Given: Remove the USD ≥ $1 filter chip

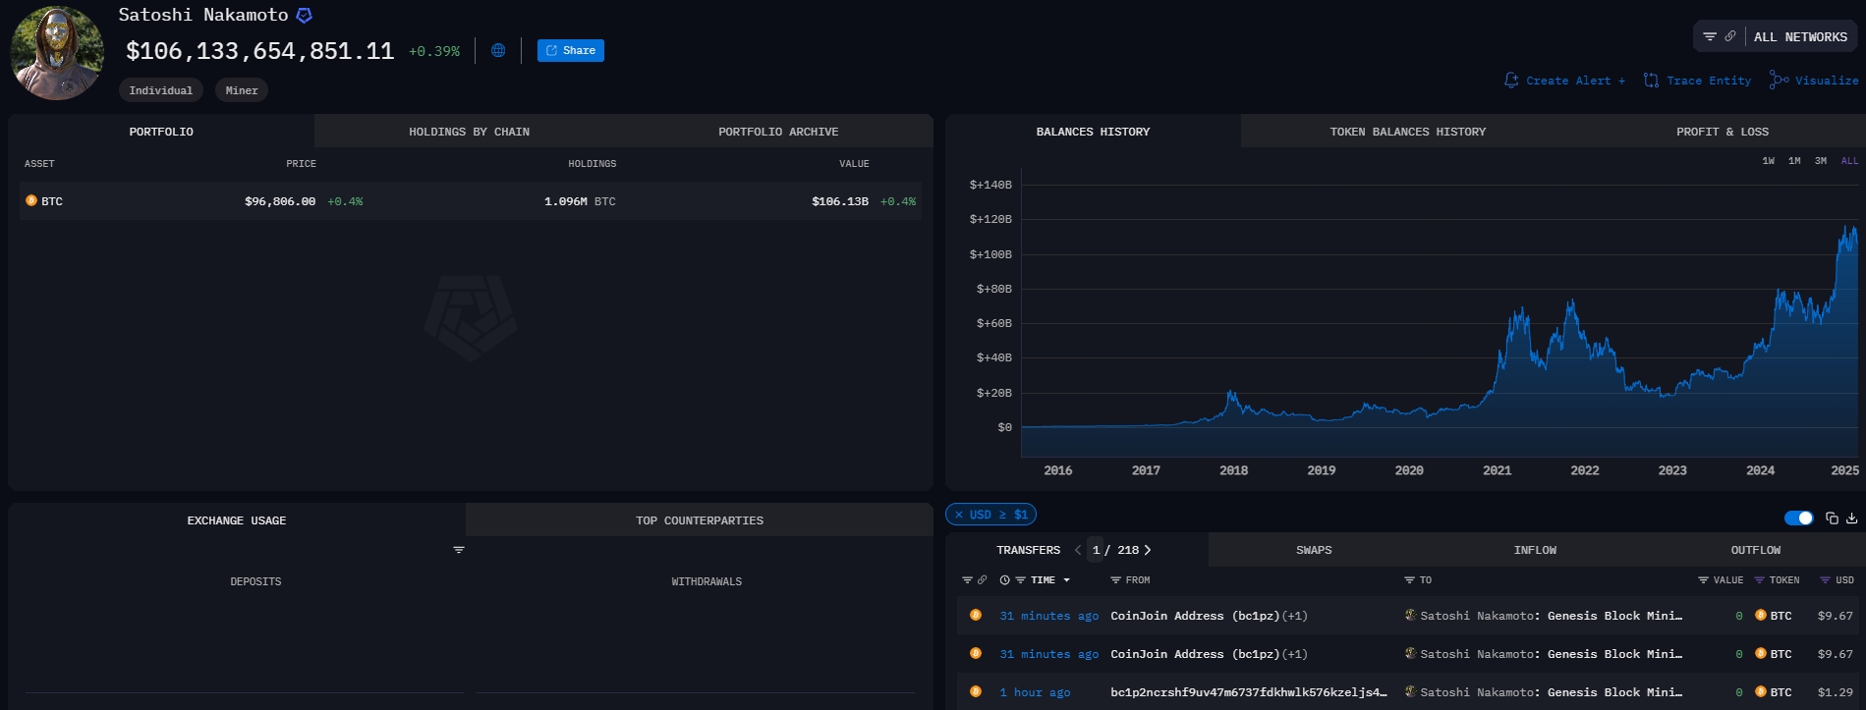Looking at the screenshot, I should [x=959, y=515].
